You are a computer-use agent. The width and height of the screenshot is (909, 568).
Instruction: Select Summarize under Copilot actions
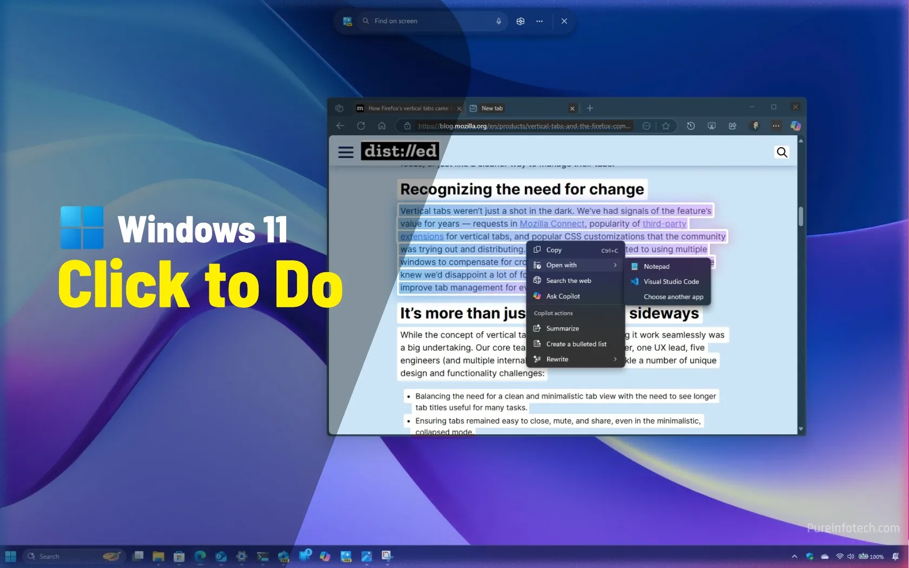coord(562,328)
